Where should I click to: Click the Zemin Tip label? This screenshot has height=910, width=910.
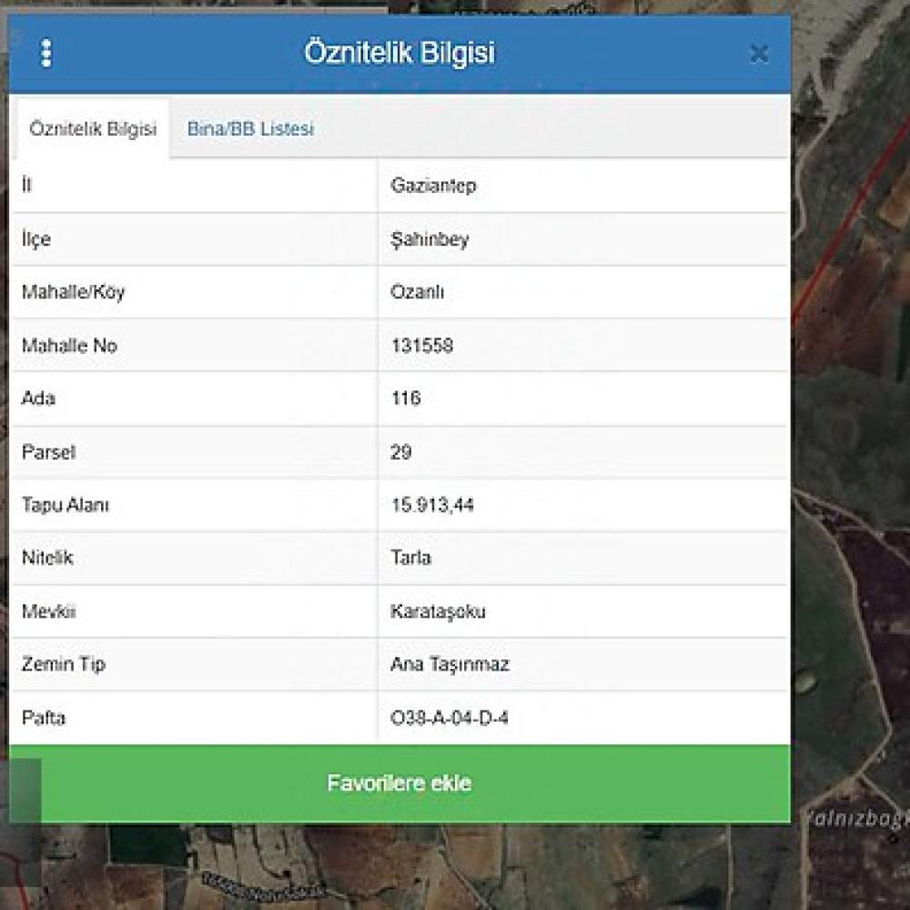[x=64, y=664]
